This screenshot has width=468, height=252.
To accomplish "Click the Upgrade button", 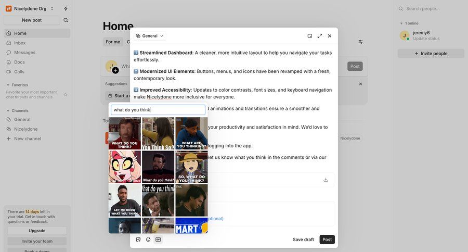I will [37, 231].
